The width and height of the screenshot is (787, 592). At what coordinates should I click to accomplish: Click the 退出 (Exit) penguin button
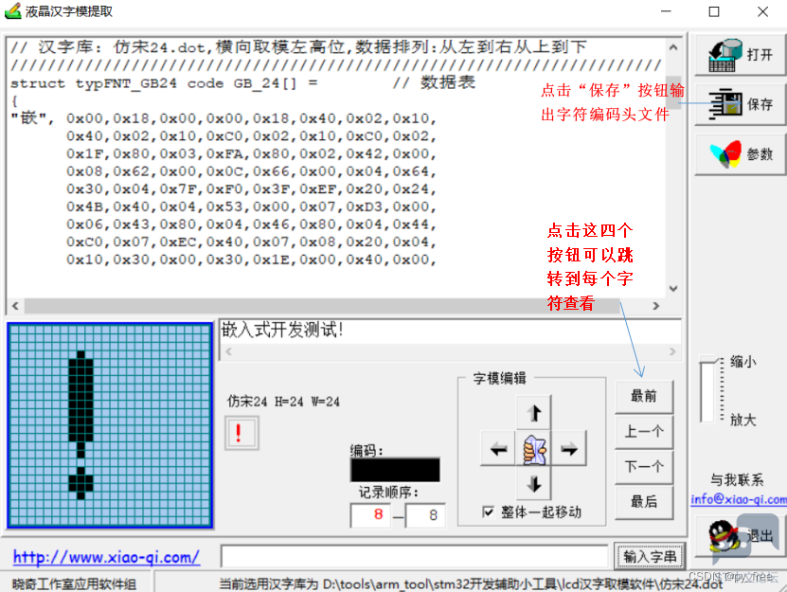[740, 536]
